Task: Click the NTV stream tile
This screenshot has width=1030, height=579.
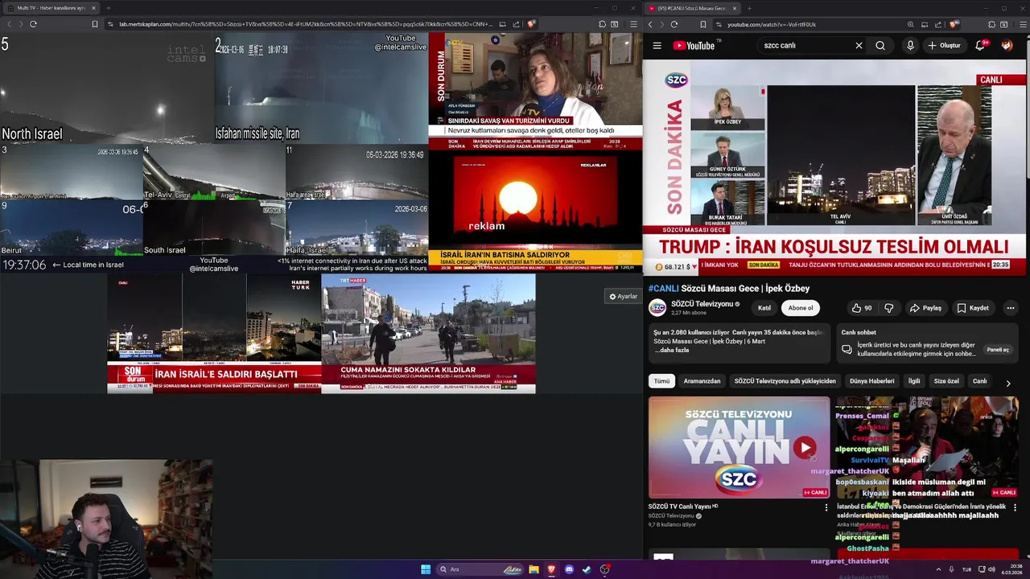Action: (535, 92)
